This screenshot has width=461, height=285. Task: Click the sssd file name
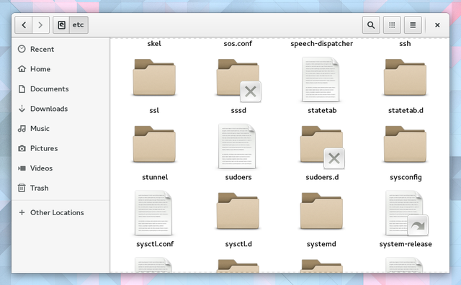[238, 110]
